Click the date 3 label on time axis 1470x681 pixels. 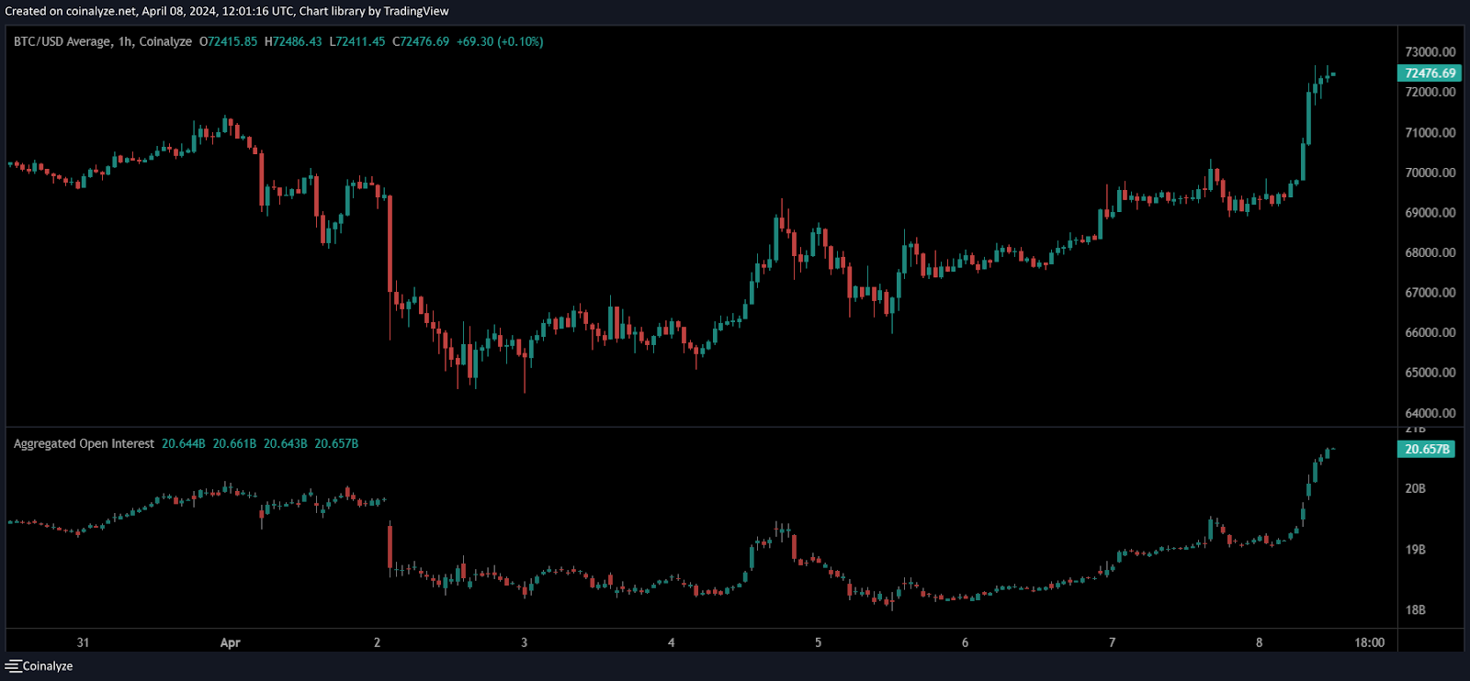[525, 642]
